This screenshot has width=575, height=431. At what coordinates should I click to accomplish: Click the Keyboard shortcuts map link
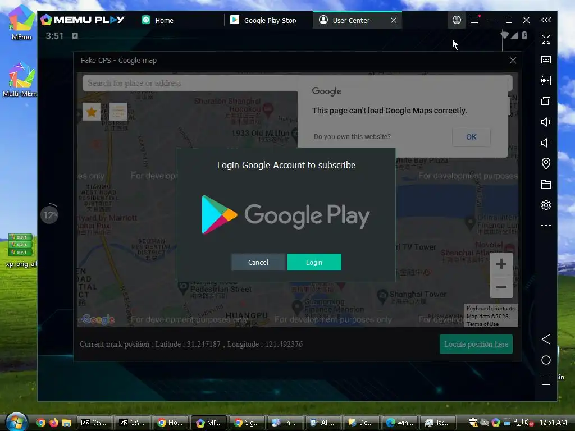[x=490, y=309]
